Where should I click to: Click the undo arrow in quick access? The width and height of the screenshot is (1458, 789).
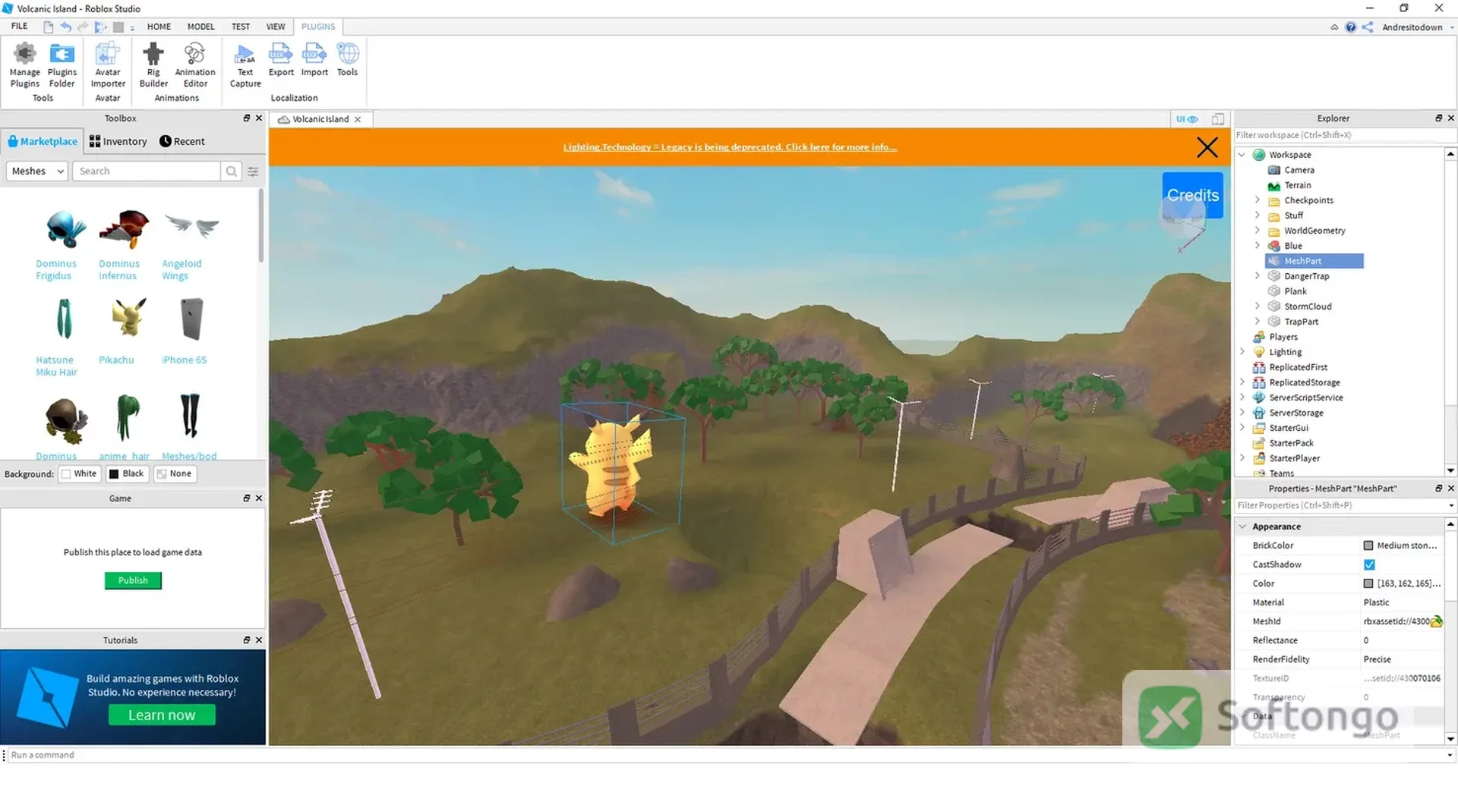coord(66,27)
